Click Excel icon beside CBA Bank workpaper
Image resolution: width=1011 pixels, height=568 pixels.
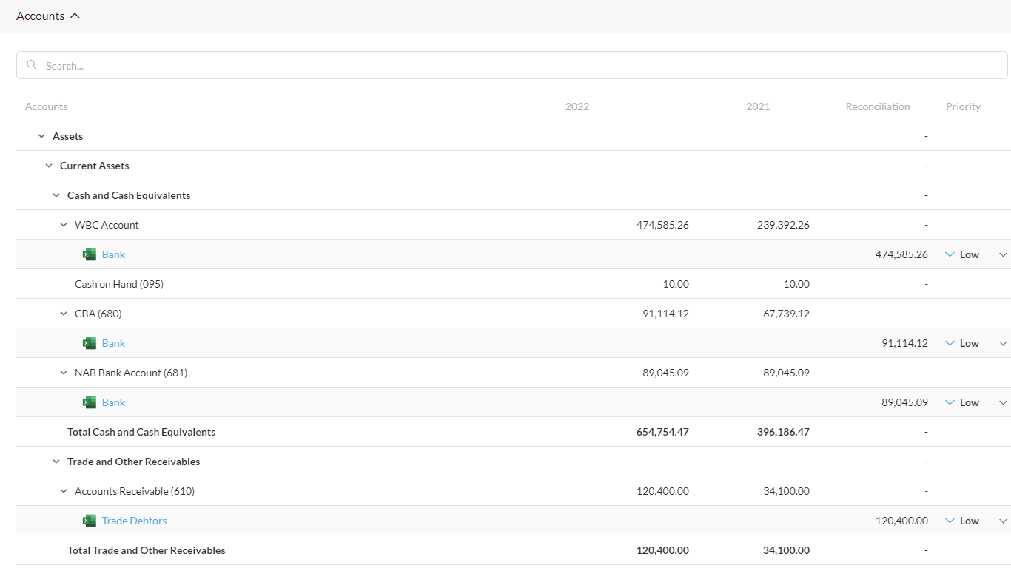(90, 343)
